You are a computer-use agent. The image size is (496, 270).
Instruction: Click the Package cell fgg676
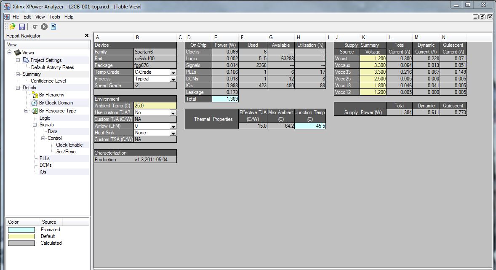(155, 65)
